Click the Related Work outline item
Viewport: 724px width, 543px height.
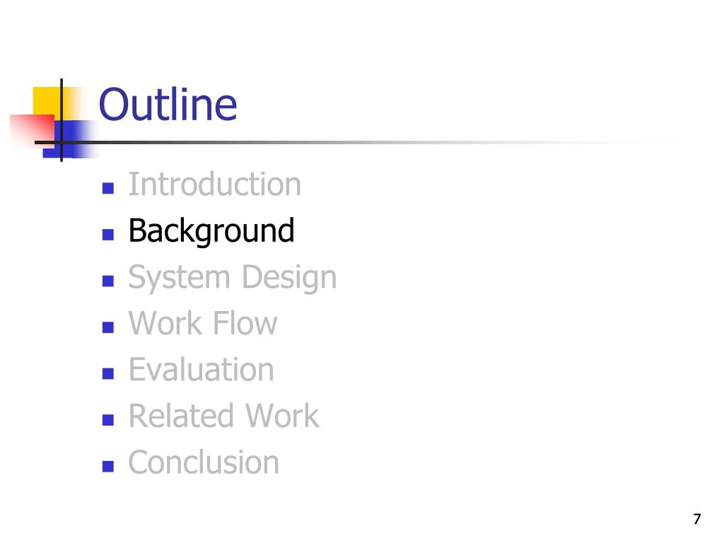pyautogui.click(x=223, y=416)
